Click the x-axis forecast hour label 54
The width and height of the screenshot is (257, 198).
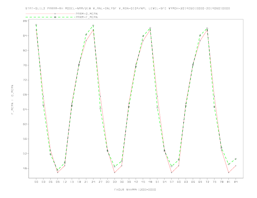coord(165,182)
